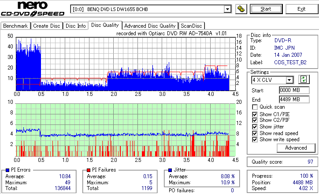Click Jitter maximum value 10.9 %

[x=228, y=183]
